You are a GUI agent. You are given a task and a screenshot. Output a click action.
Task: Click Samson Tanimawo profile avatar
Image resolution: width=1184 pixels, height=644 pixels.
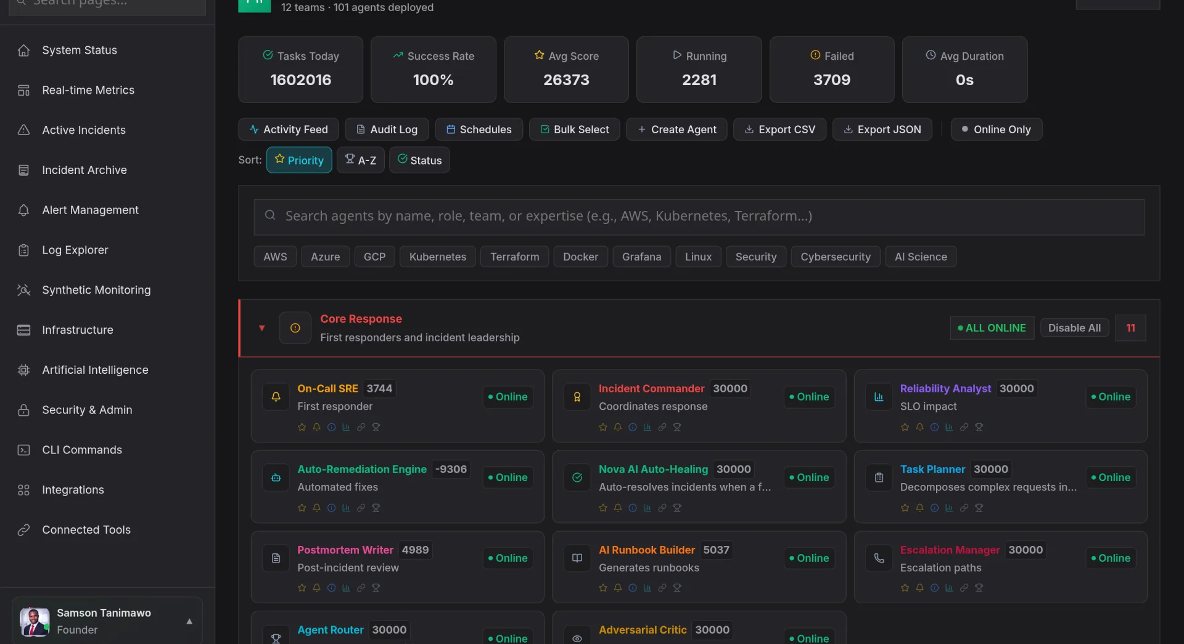click(x=35, y=622)
